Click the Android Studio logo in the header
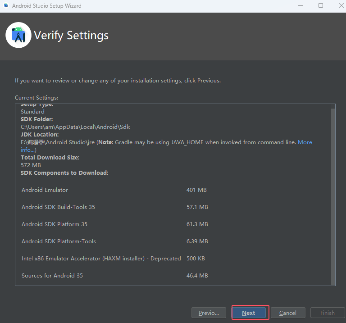Viewport: 346px width, 323px height. point(18,35)
